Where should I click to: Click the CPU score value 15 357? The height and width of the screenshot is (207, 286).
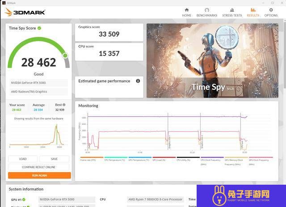(109, 54)
